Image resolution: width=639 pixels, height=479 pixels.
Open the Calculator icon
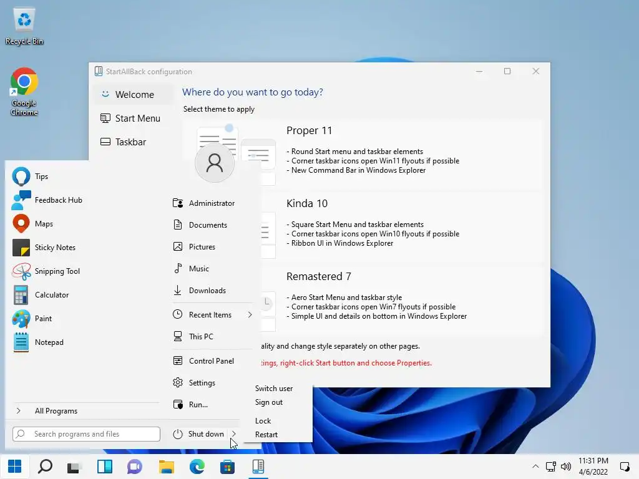(x=21, y=295)
